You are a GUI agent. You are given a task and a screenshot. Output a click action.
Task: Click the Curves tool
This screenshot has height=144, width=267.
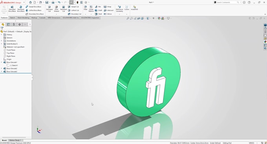(127, 8)
